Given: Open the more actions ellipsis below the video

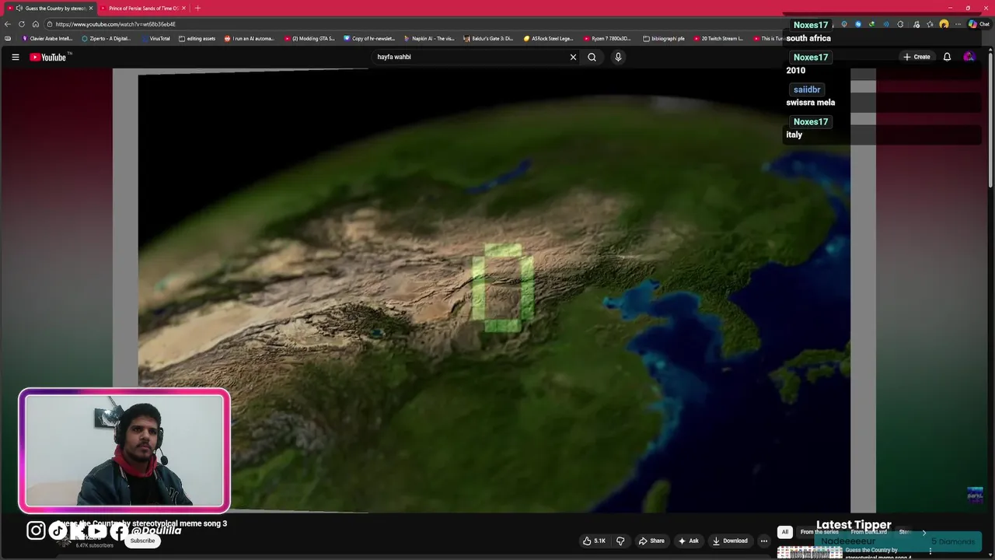Looking at the screenshot, I should click(764, 541).
